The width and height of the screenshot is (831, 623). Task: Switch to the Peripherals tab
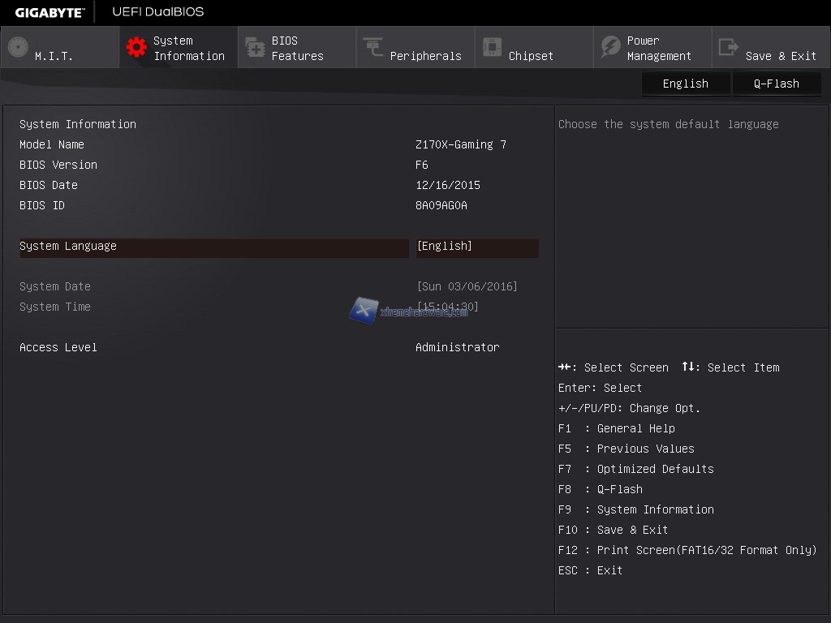tap(424, 55)
